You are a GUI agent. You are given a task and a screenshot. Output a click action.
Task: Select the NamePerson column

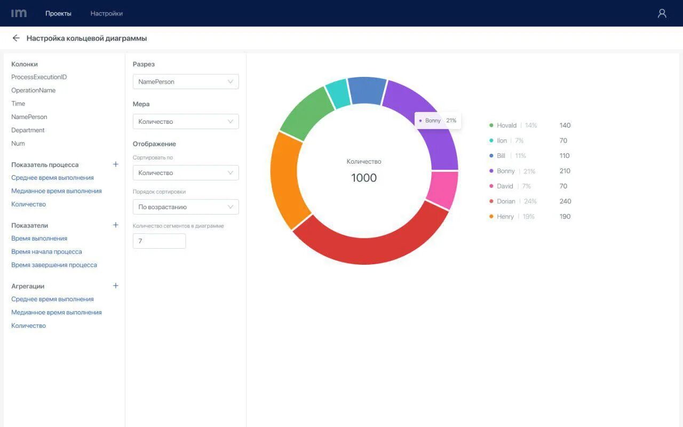[x=29, y=117]
